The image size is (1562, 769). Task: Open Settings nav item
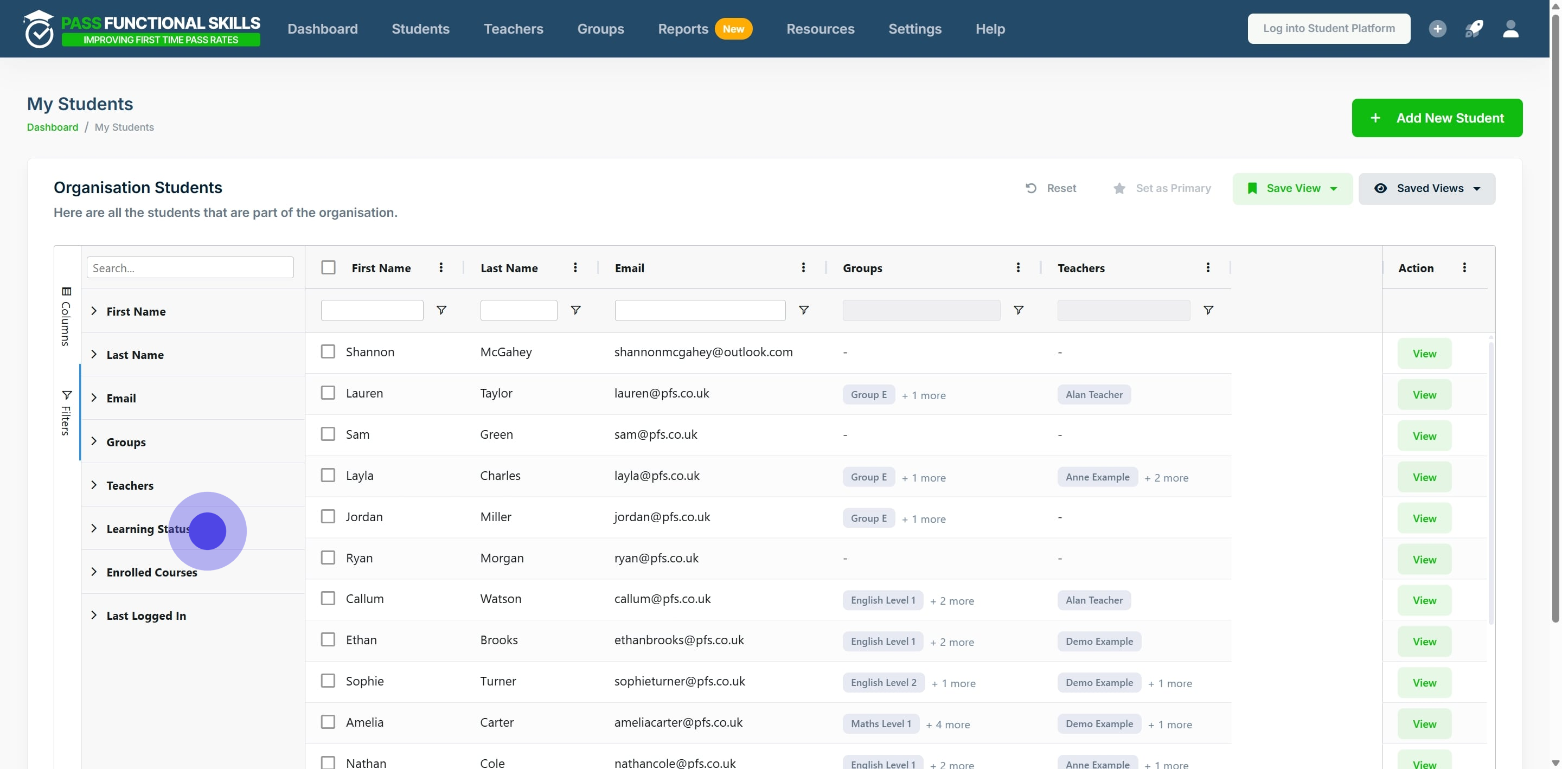(914, 29)
